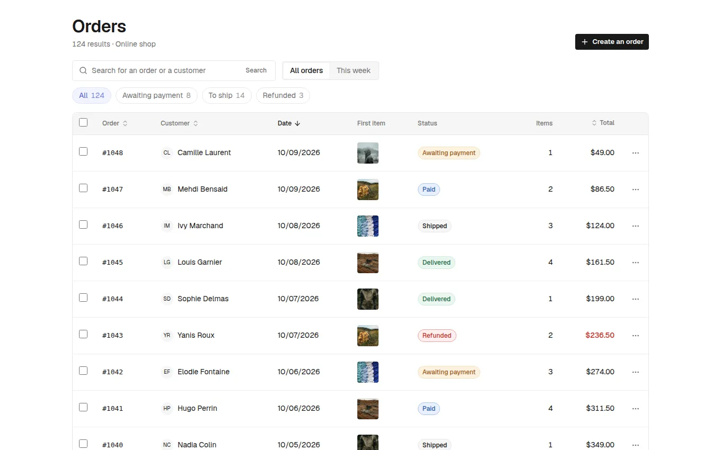Tick the checkbox for order #1045
721x450 pixels.
coord(83,261)
